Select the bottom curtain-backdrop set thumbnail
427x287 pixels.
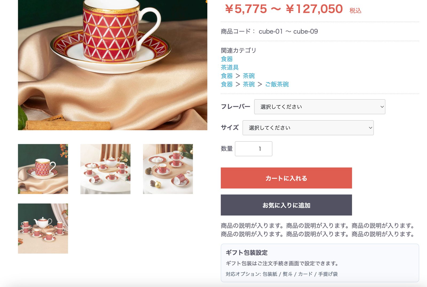tap(43, 228)
